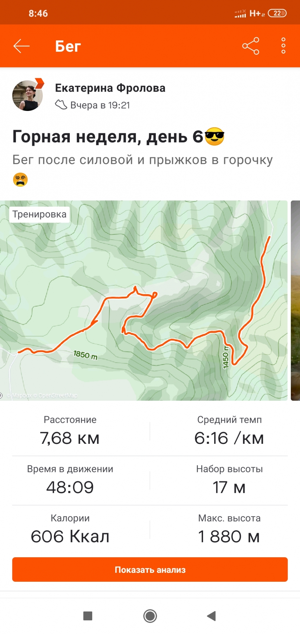The height and width of the screenshot is (634, 300).
Task: Tap the Android recent apps square
Action: [87, 616]
